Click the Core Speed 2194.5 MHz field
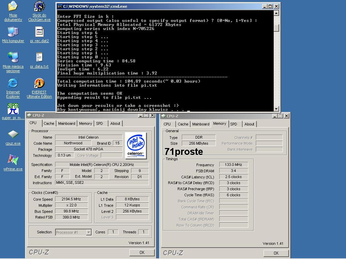Image resolution: width=346 pixels, height=259 pixels. pyautogui.click(x=72, y=199)
